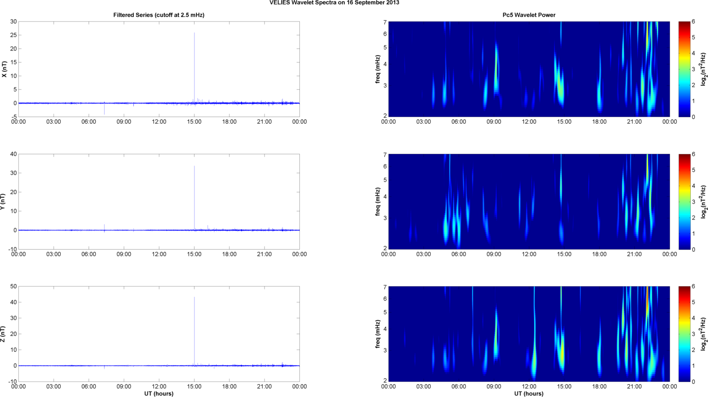The image size is (708, 397).
Task: Click the log2(nT²/Hz) label of the bottom colorbar
Action: pyautogui.click(x=704, y=334)
